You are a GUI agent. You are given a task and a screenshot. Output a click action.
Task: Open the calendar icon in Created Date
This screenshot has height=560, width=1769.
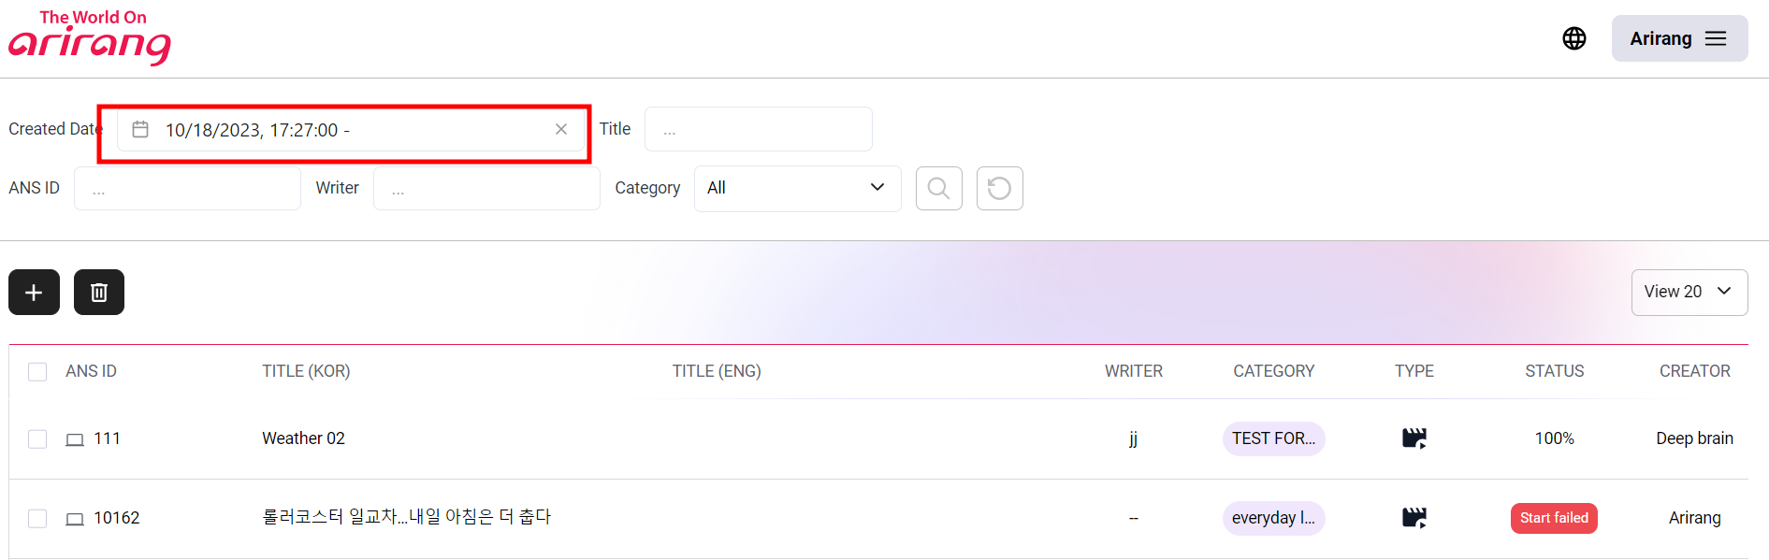tap(140, 129)
